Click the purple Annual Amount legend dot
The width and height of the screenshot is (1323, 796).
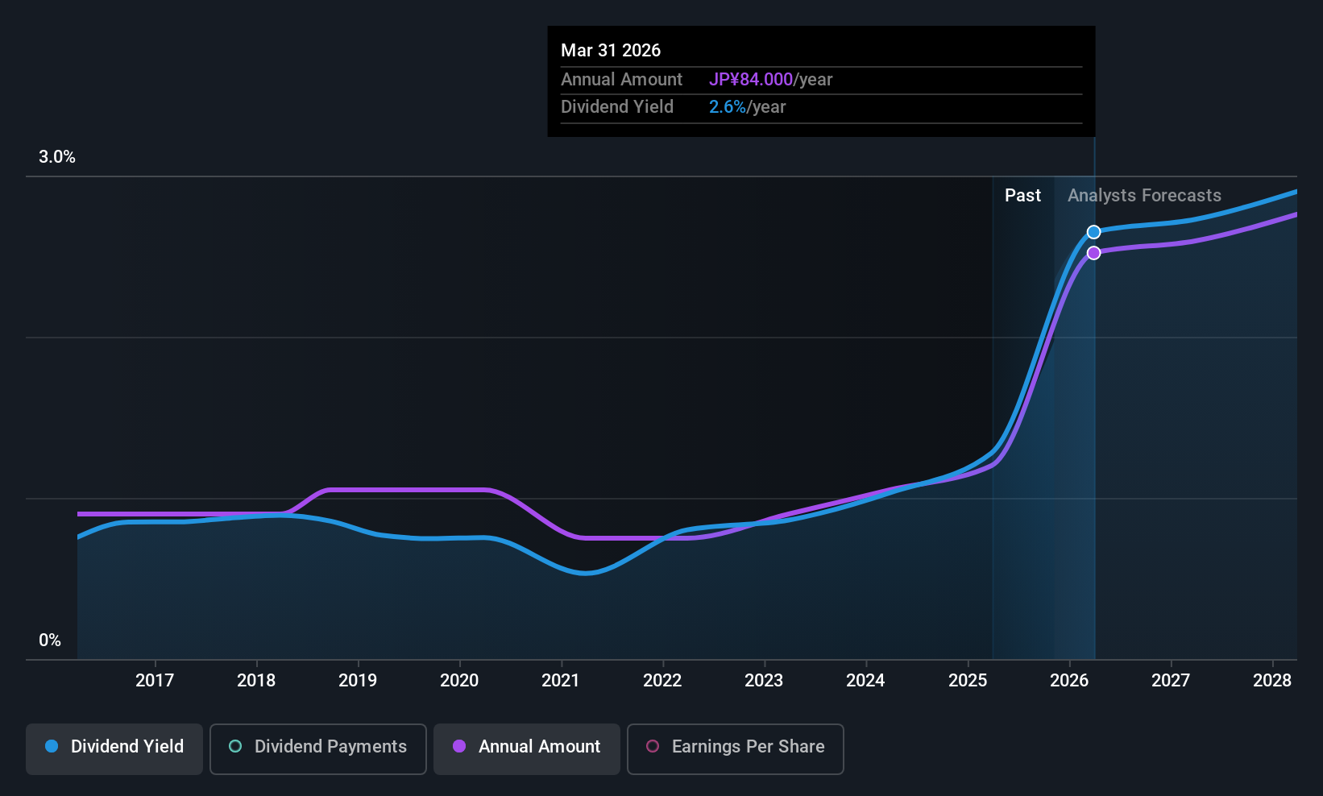tap(459, 746)
